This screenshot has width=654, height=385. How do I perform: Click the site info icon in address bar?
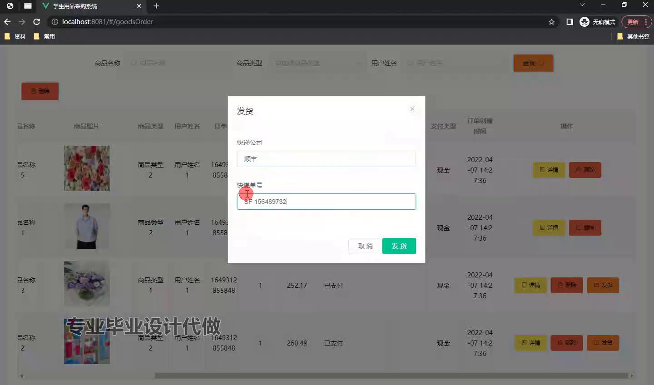54,22
